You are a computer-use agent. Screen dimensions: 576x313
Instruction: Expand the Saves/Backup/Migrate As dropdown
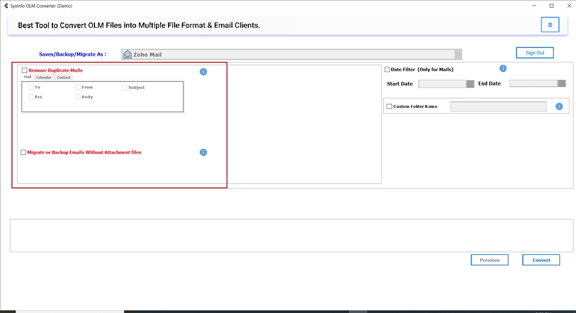458,54
